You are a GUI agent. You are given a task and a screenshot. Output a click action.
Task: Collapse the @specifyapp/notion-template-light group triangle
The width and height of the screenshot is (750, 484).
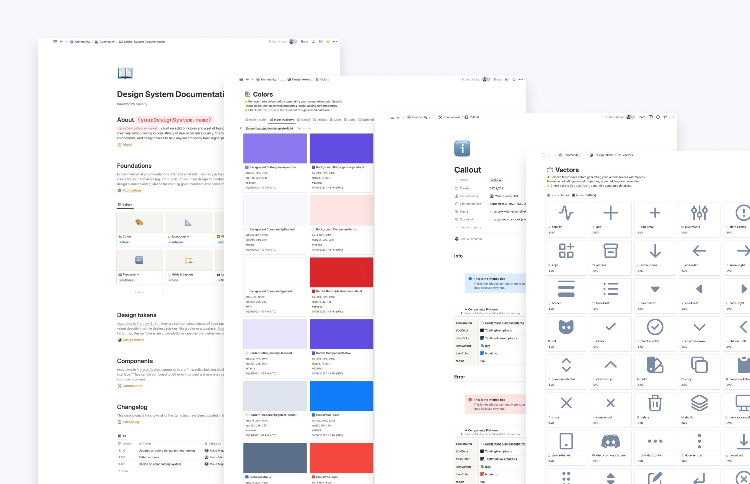[x=241, y=128]
